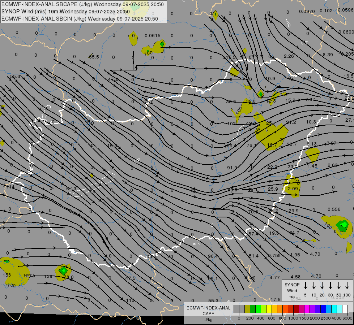
Task: Click the 55.6 value on the map
Action: (x=15, y=77)
